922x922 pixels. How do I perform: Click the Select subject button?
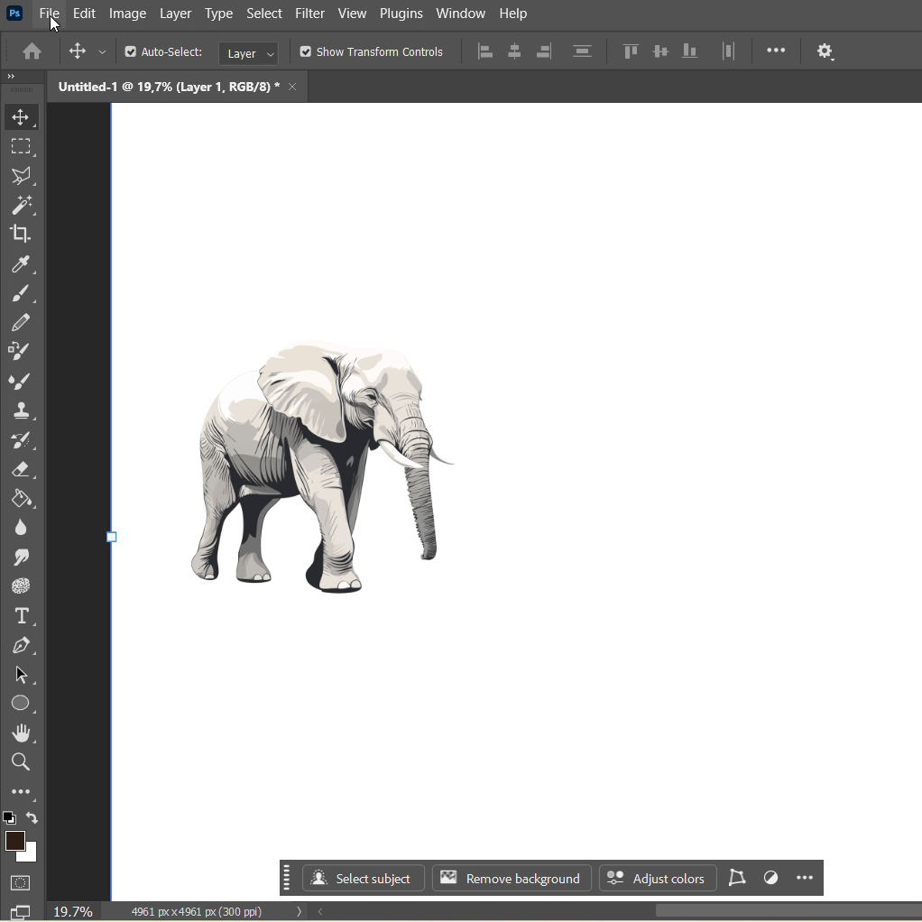(x=363, y=879)
